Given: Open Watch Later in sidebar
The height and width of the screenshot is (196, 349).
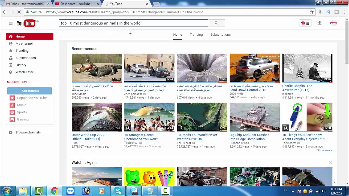Looking at the screenshot, I should point(25,72).
